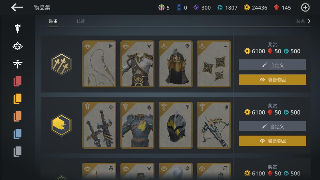Filter by the yellow cards rarity icon
The image size is (320, 180).
click(x=18, y=99)
